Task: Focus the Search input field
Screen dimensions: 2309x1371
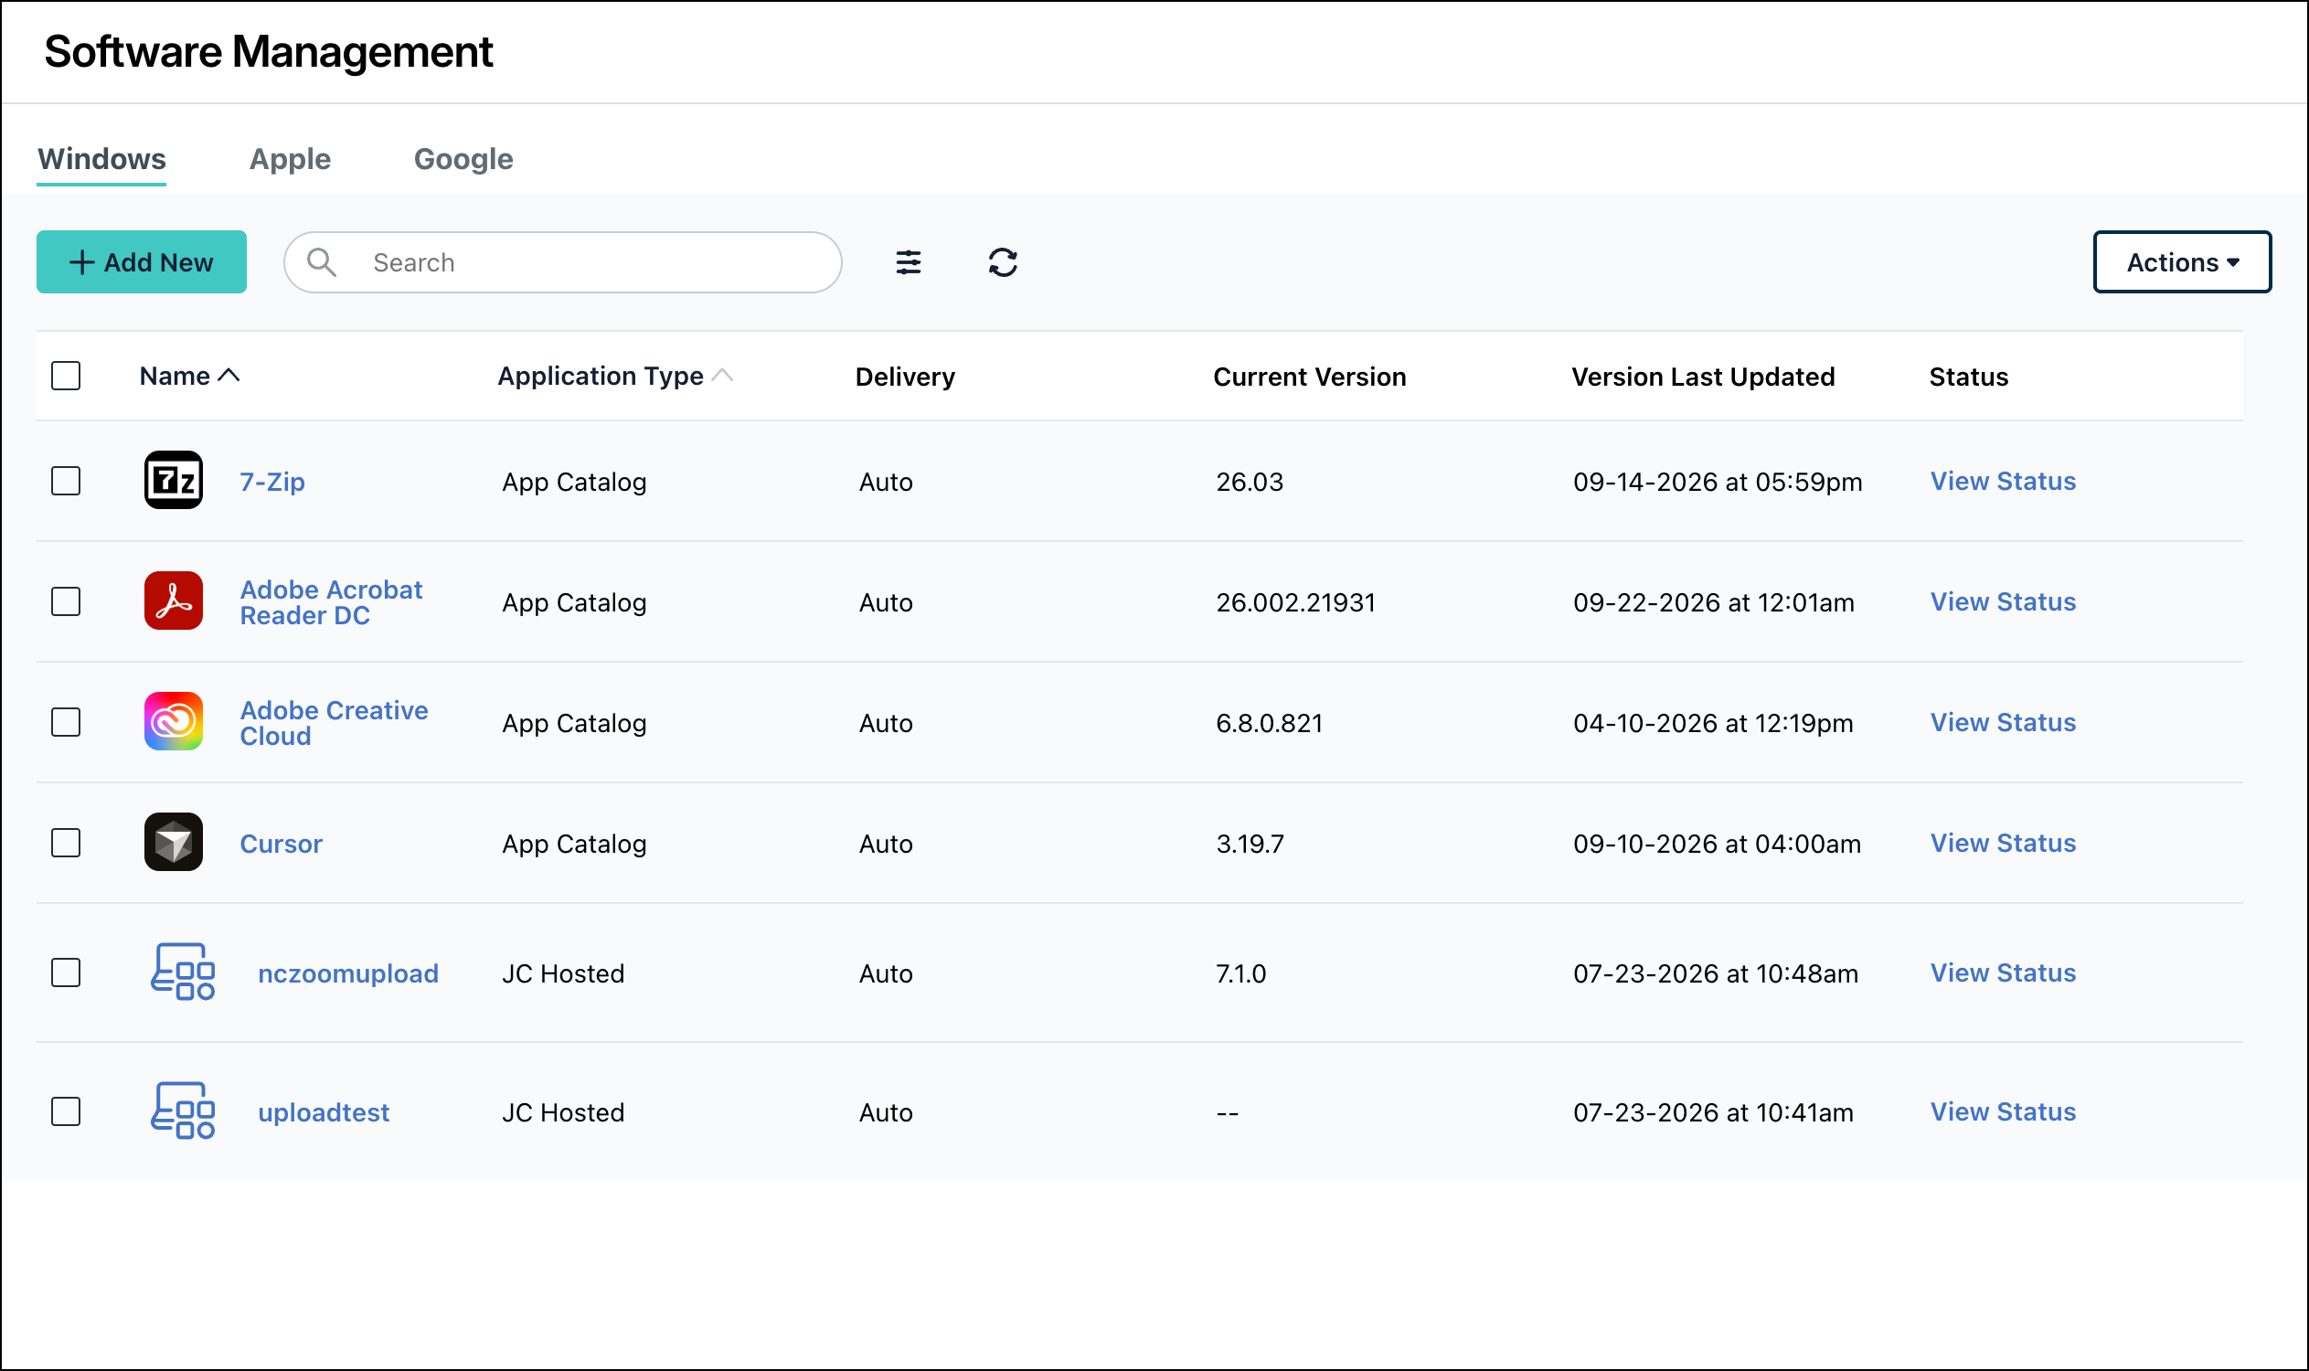Action: [x=563, y=262]
